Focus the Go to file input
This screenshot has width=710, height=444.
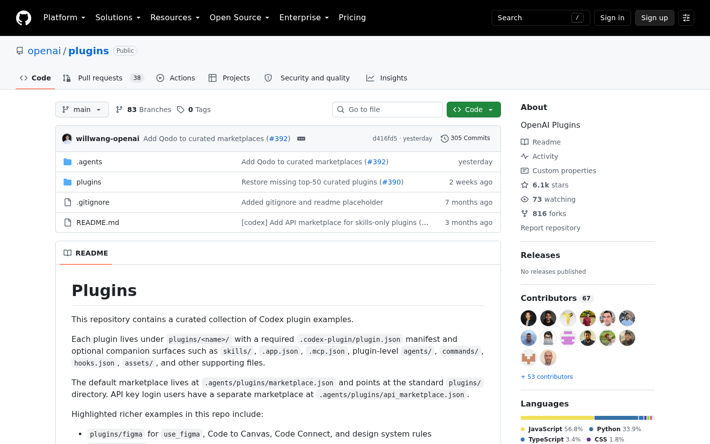388,110
